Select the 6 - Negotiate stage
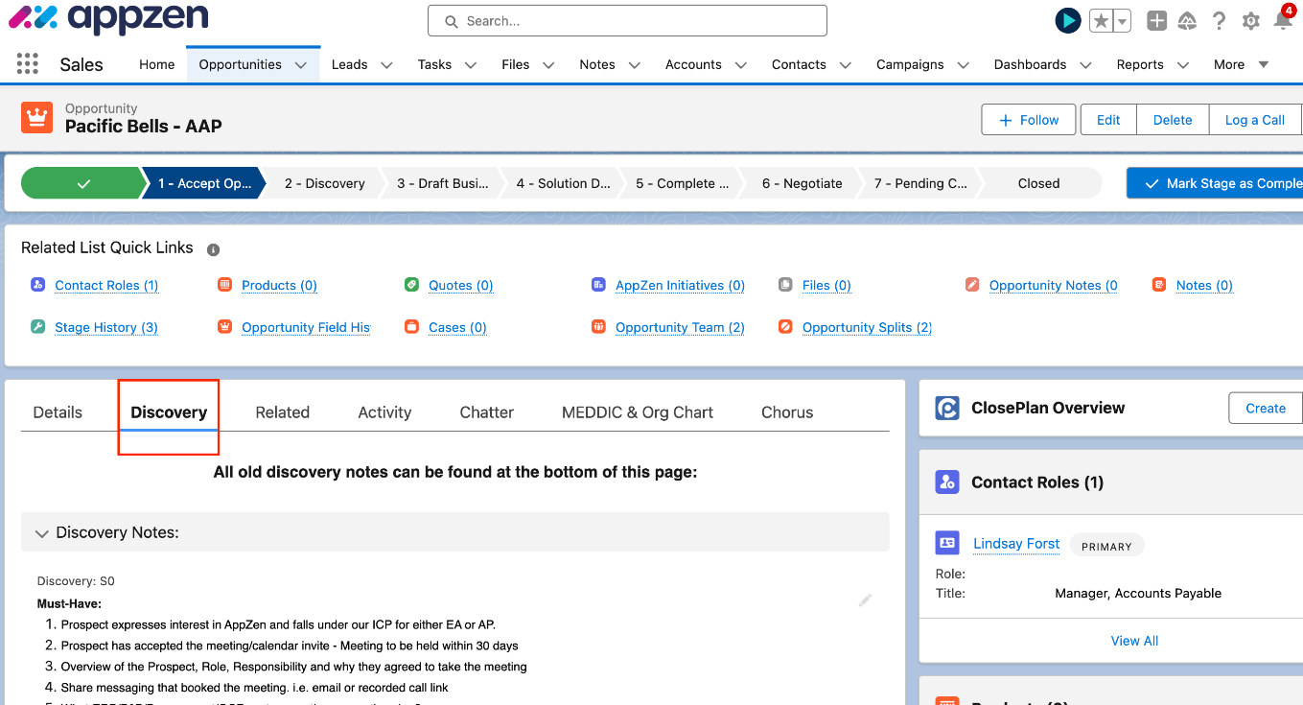Screen dimensions: 1303x705 [x=802, y=183]
